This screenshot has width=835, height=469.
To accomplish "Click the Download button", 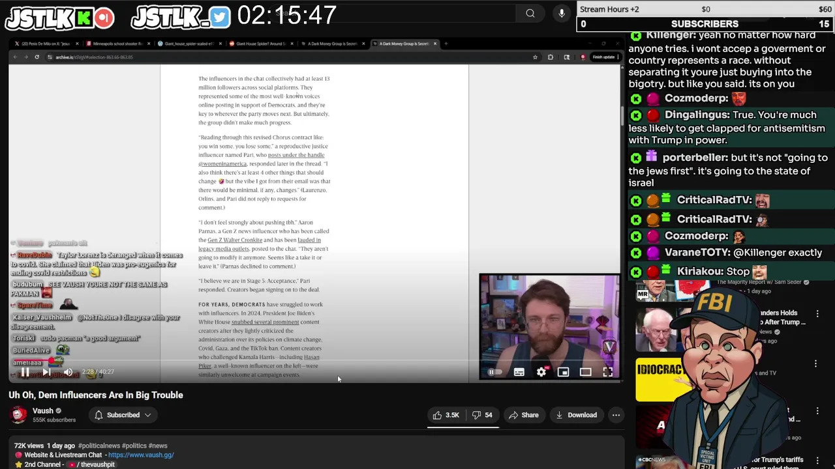I will point(576,415).
